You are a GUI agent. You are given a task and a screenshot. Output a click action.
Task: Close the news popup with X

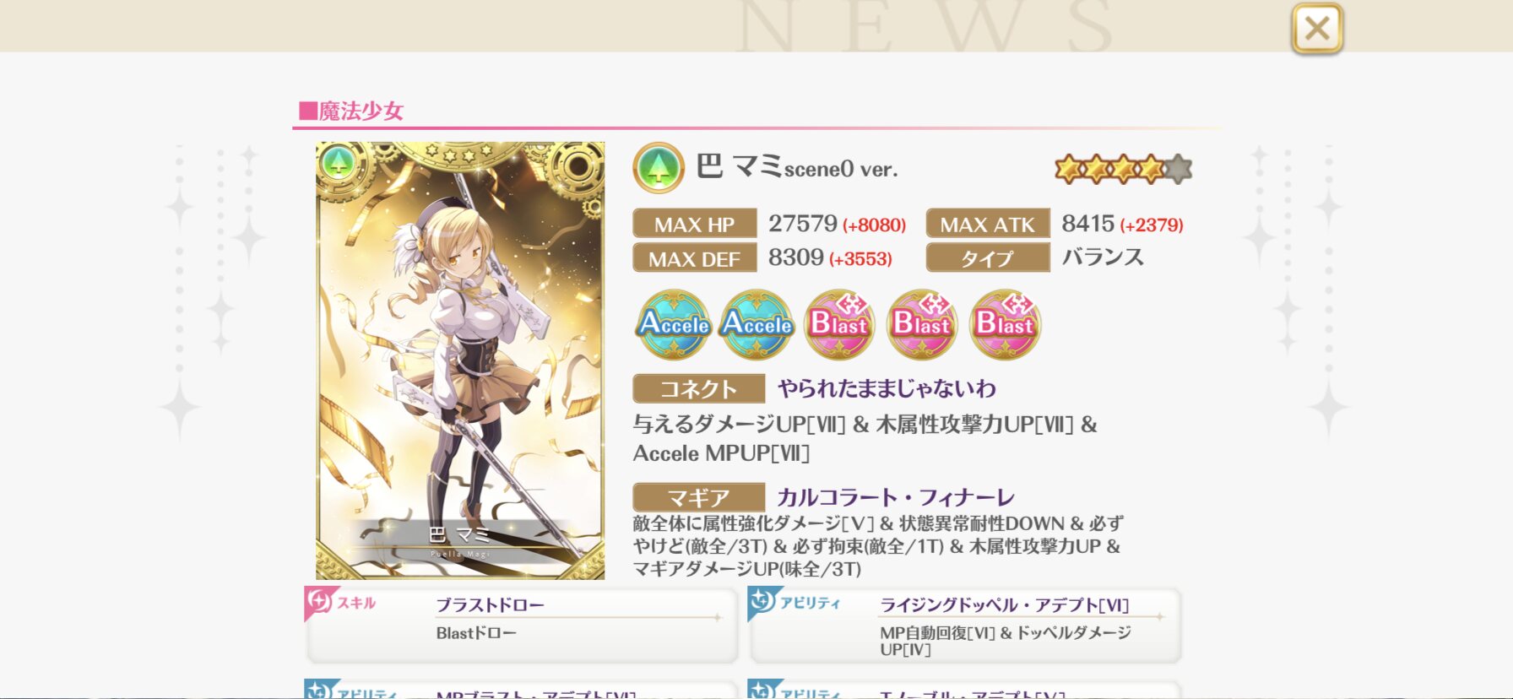coord(1316,29)
